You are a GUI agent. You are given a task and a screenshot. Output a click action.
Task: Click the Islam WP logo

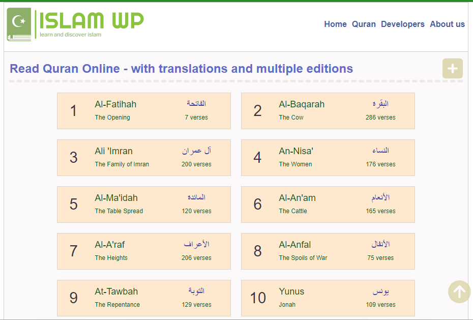coord(75,24)
